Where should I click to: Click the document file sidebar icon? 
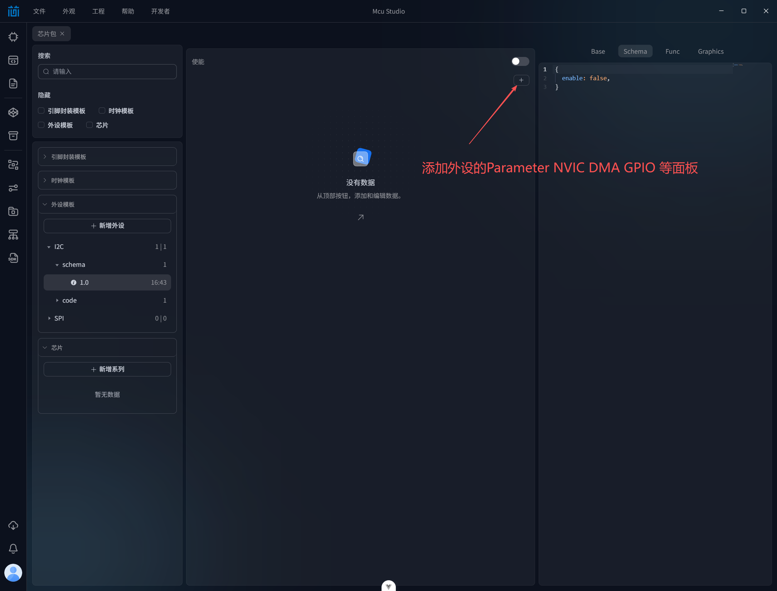(x=13, y=83)
